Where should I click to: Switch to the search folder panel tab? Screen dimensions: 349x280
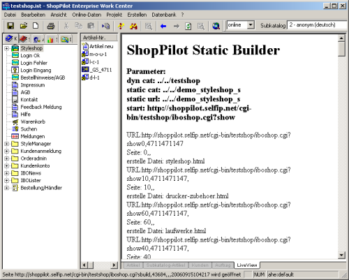click(66, 39)
